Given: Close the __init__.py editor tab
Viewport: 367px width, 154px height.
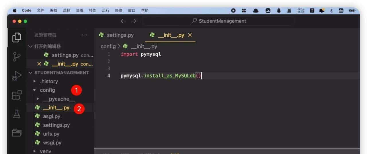Looking at the screenshot, I should pyautogui.click(x=190, y=35).
